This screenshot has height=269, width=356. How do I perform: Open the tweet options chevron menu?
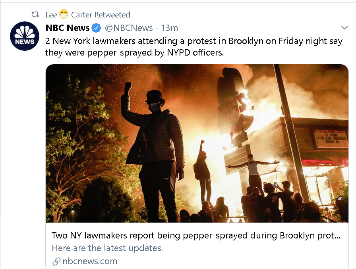pos(344,28)
